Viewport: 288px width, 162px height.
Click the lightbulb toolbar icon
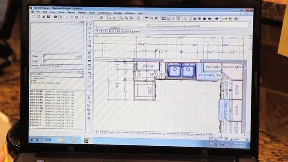coord(185,18)
